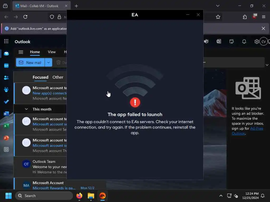Expand the Outlook ribbon chevron

click(x=267, y=65)
